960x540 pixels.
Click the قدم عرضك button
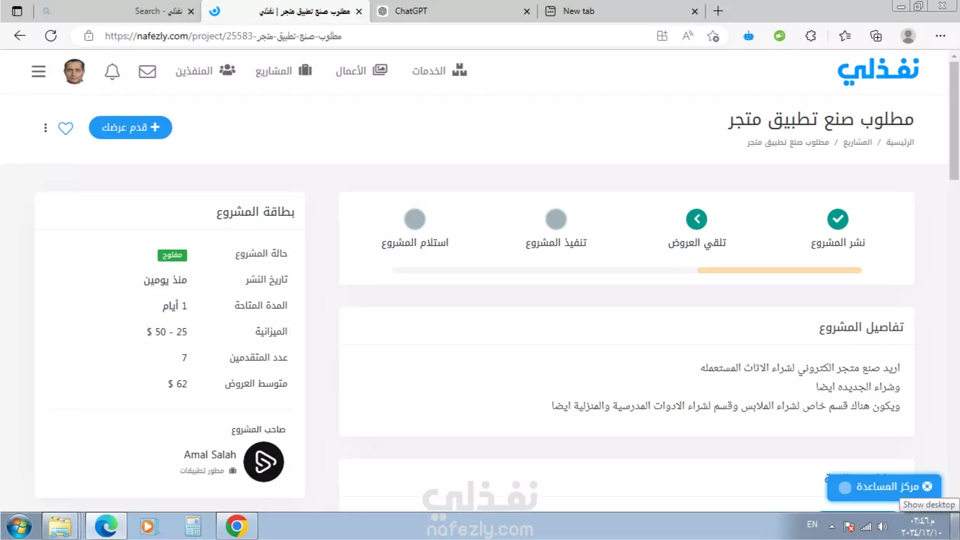[131, 127]
